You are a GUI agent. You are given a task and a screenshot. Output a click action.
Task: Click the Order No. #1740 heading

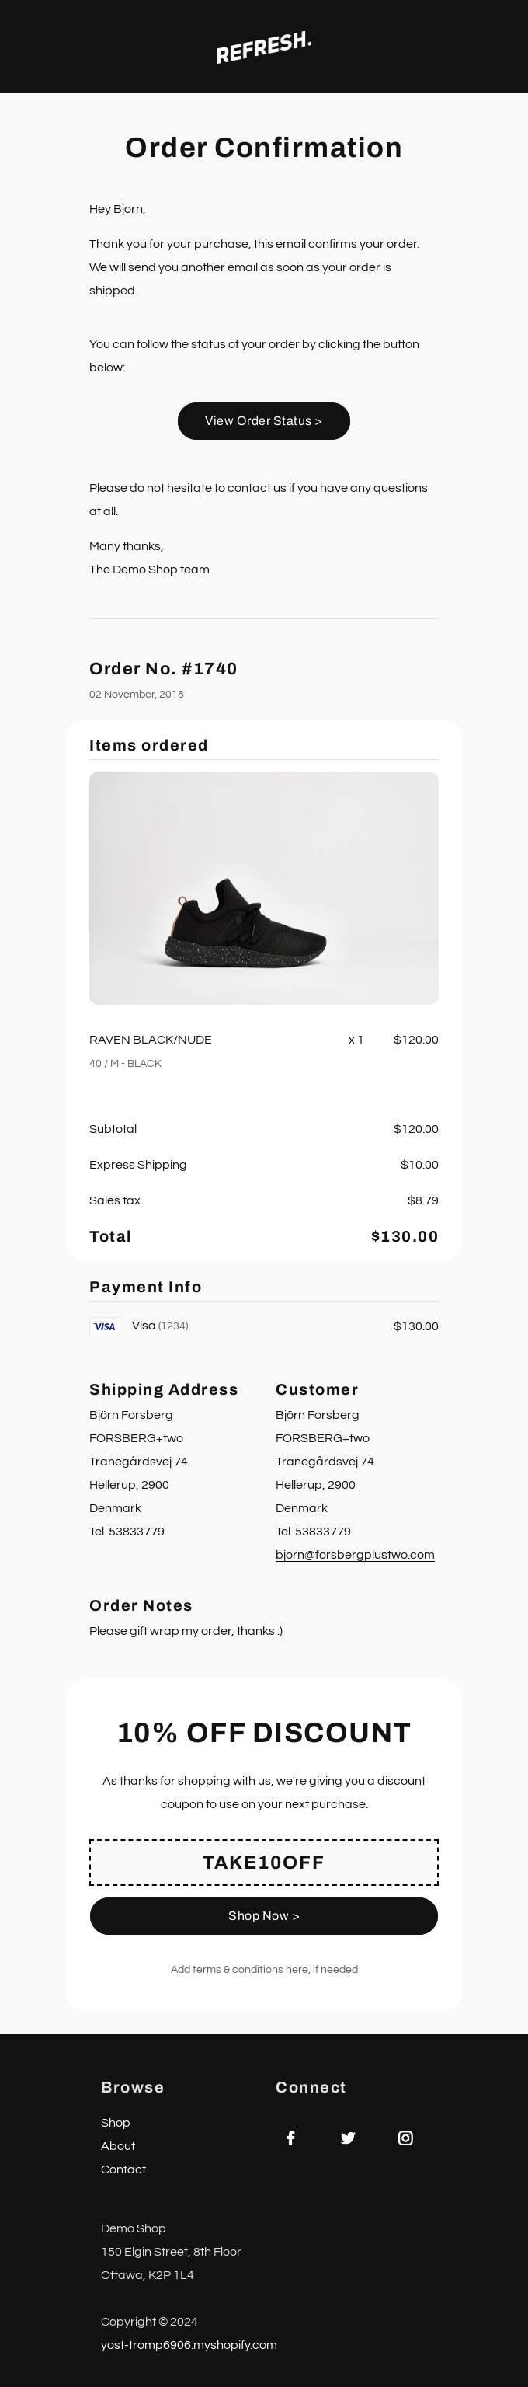[163, 668]
